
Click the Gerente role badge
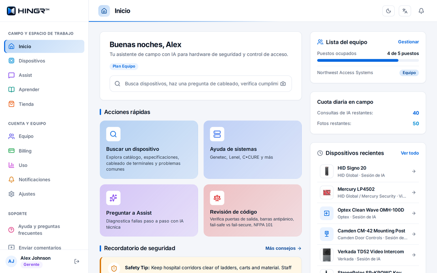[31, 265]
